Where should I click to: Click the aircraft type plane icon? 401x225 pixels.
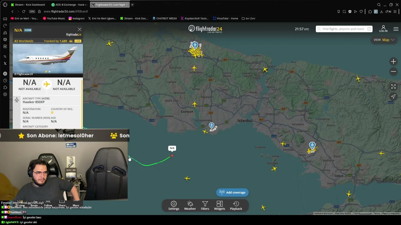pos(17,100)
